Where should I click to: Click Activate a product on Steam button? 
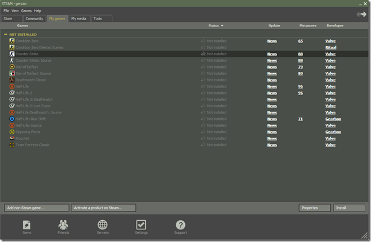103,208
